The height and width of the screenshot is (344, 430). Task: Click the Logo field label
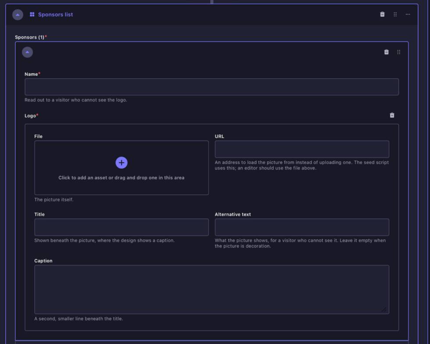click(x=30, y=116)
